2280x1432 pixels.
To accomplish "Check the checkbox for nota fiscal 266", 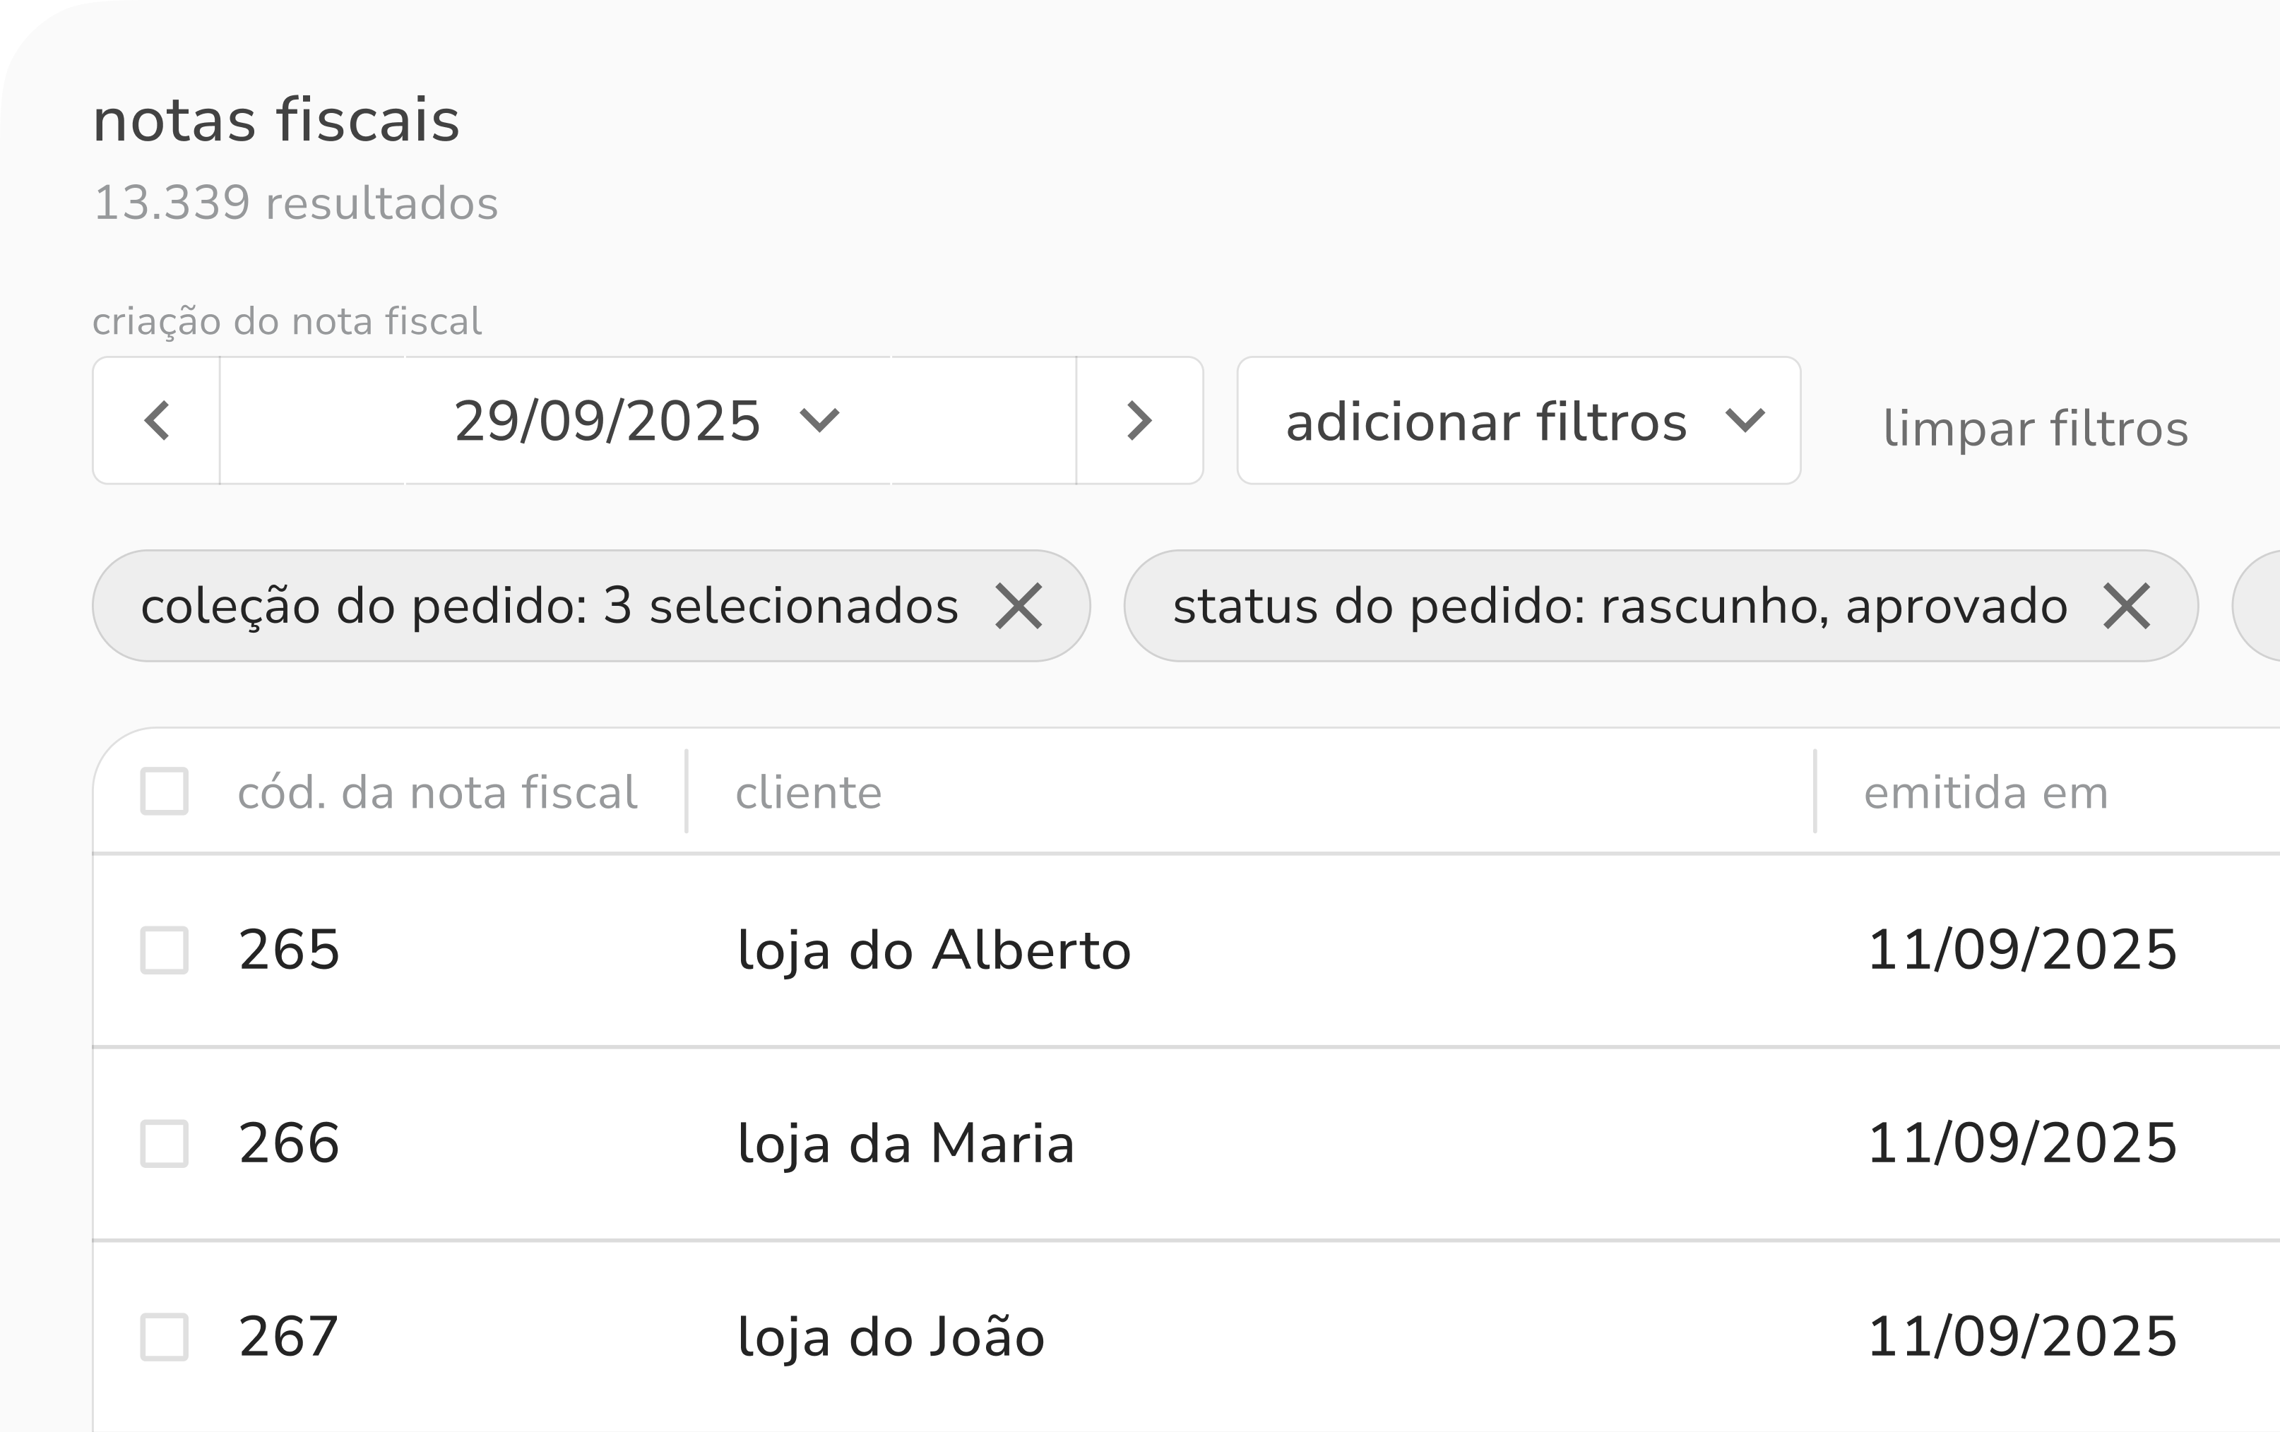I will pyautogui.click(x=166, y=1145).
